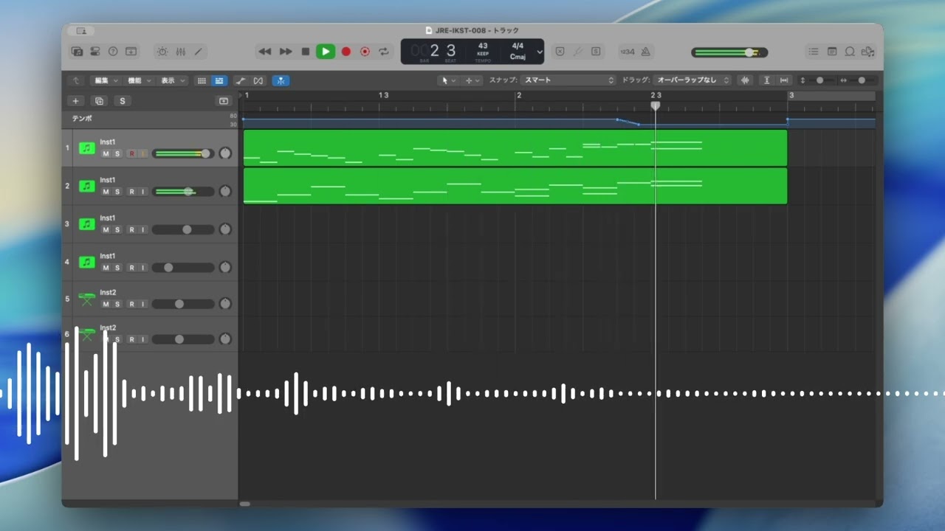
Task: Click the 4/4 time signature display
Action: pos(518,46)
